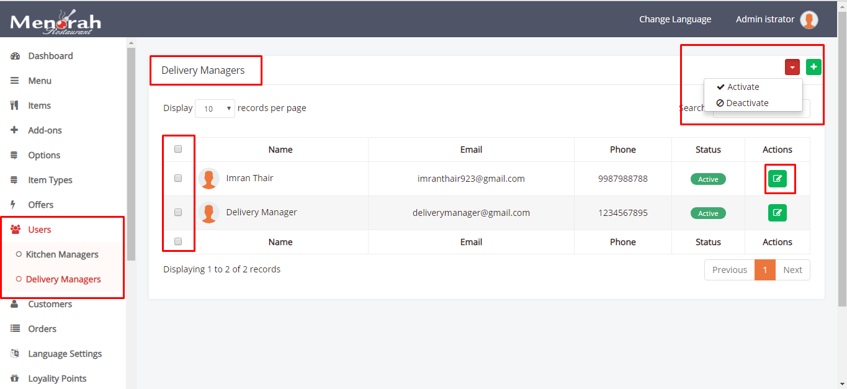Open Dashboard via its sidebar icon
Image resolution: width=847 pixels, height=389 pixels.
pos(16,56)
